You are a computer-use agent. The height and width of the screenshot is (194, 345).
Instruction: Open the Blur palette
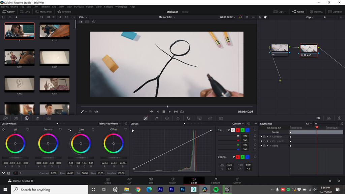[x=189, y=118]
